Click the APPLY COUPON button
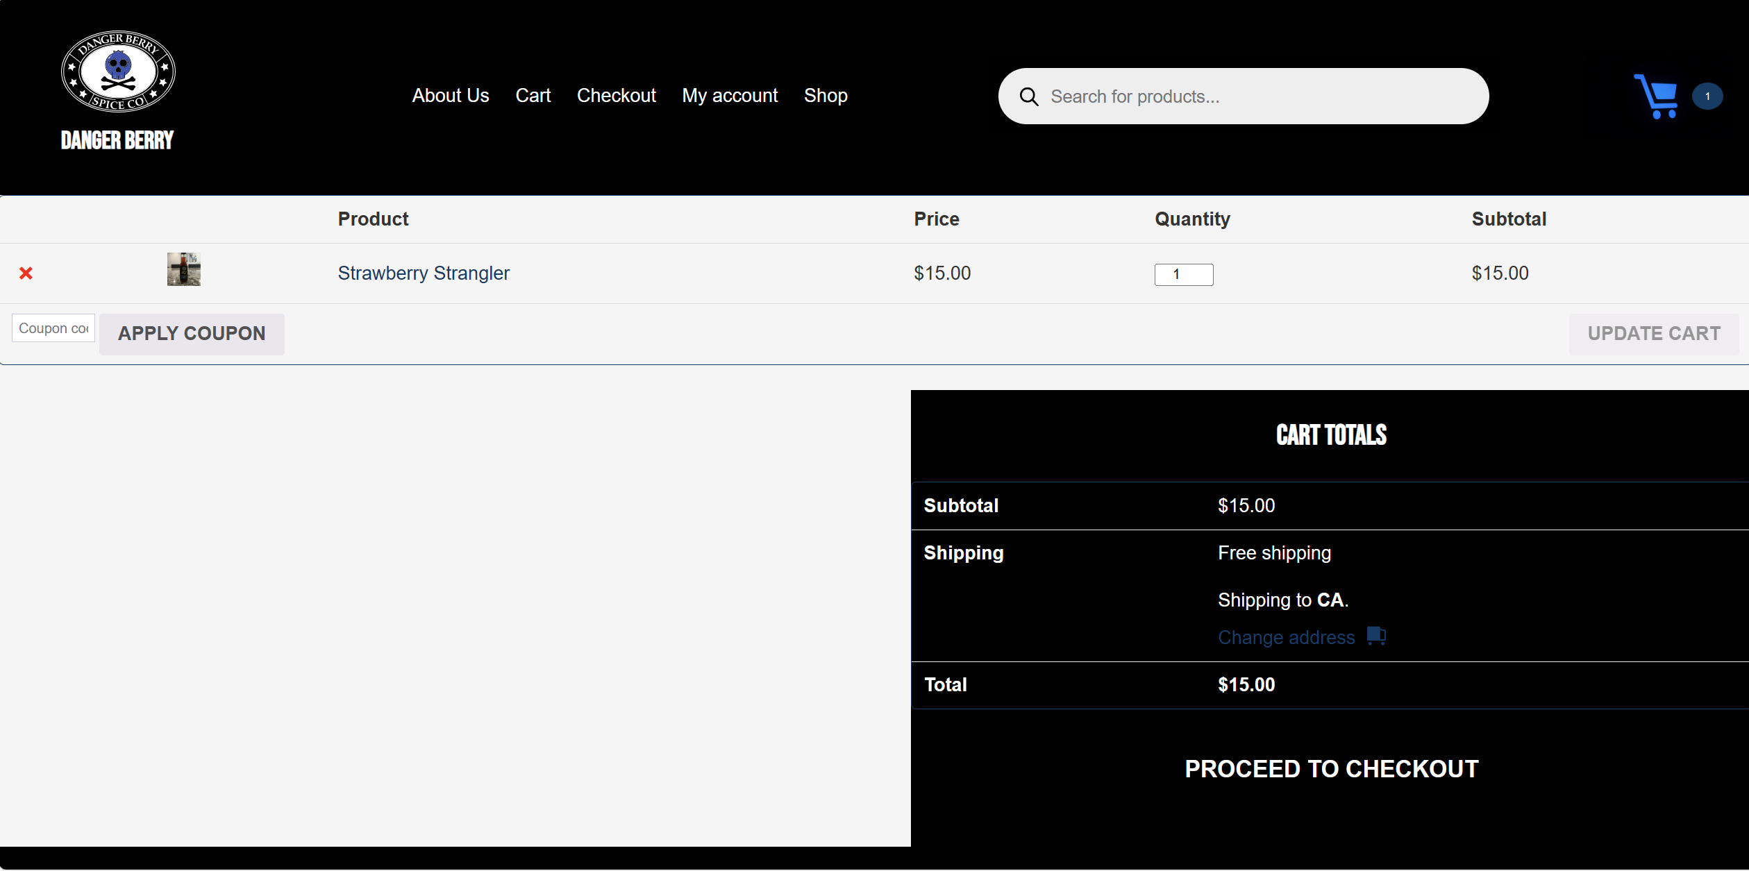1749x871 pixels. (192, 333)
